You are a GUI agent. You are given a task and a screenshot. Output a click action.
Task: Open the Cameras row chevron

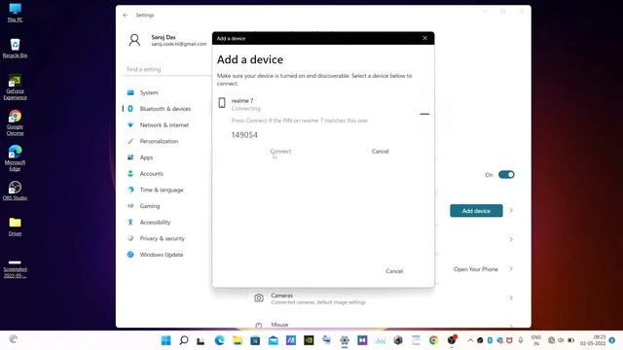(x=511, y=297)
